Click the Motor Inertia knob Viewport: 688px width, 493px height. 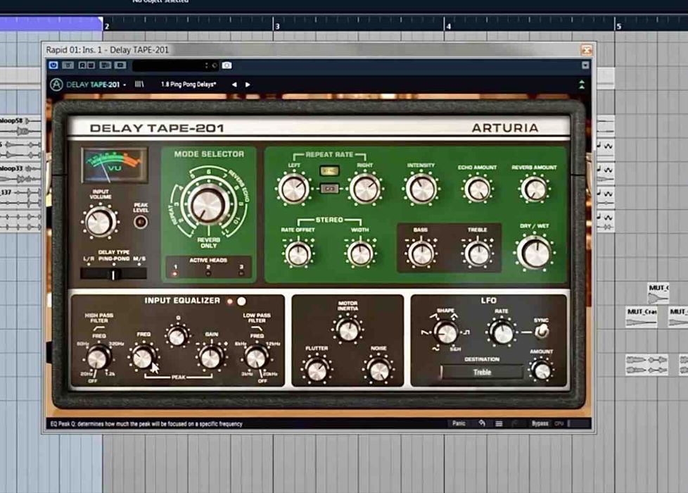348,330
